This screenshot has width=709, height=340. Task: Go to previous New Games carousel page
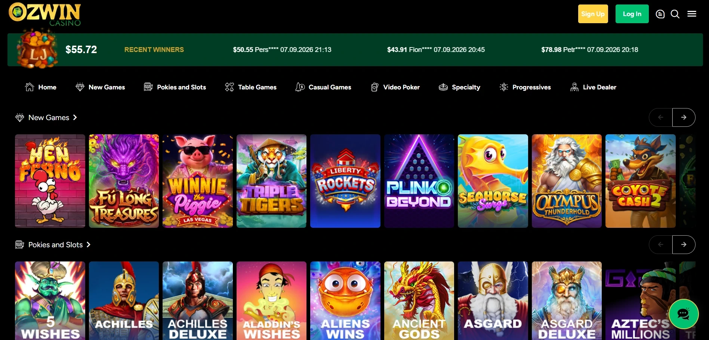(661, 117)
